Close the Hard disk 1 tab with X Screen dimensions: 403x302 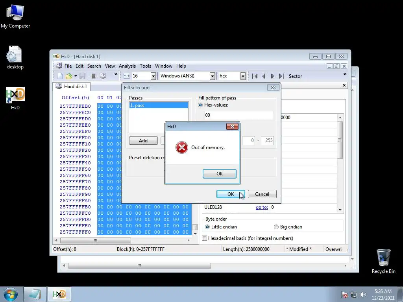pos(344,85)
